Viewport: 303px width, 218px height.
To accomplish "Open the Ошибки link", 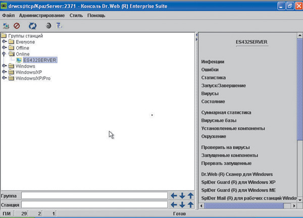I will [210, 70].
